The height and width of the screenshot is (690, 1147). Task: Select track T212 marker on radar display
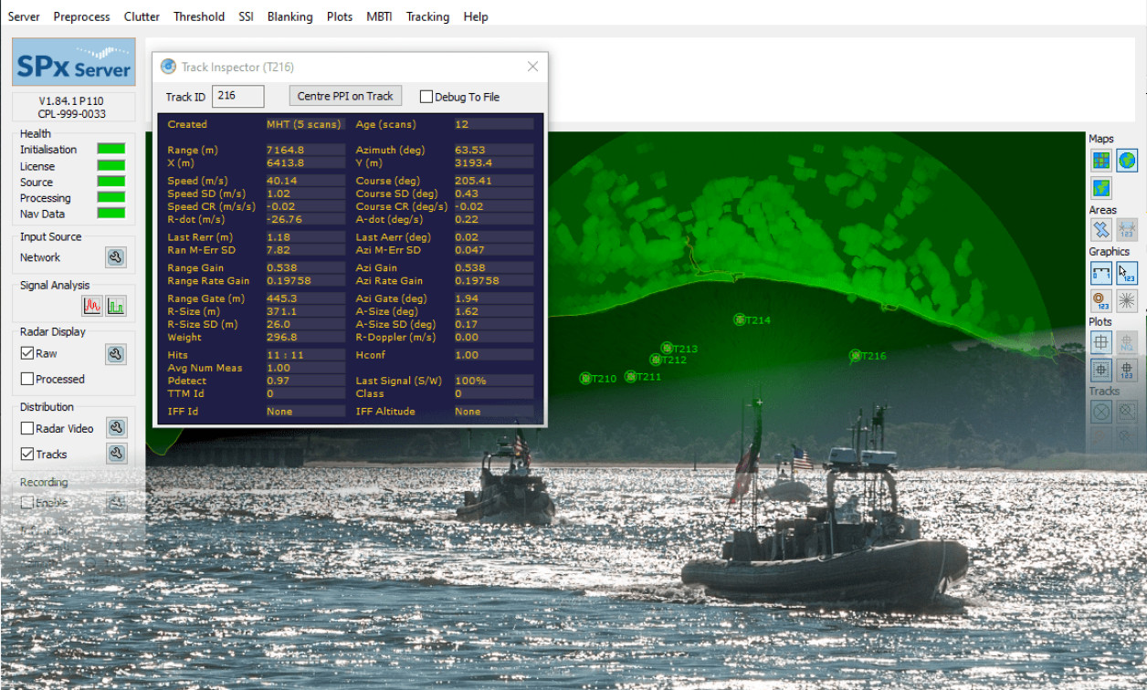coord(655,361)
